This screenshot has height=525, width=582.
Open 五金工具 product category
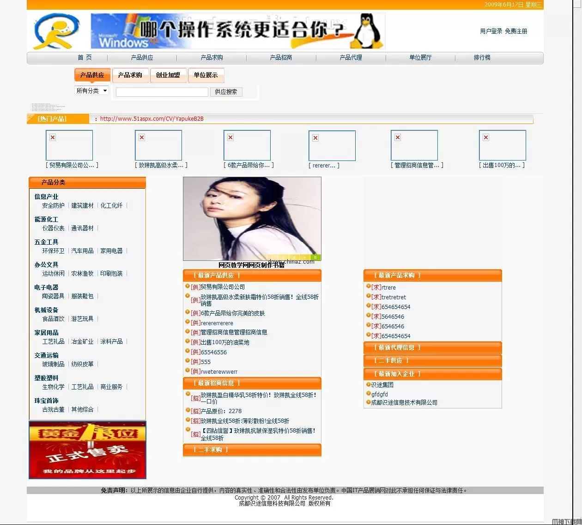[46, 242]
